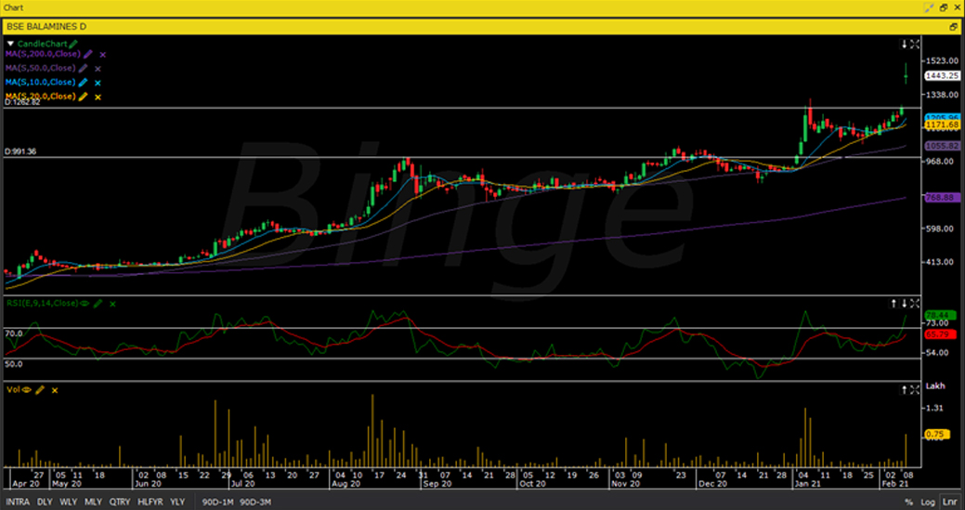Move RSI pane up arrow
The width and height of the screenshot is (965, 510).
pos(894,303)
